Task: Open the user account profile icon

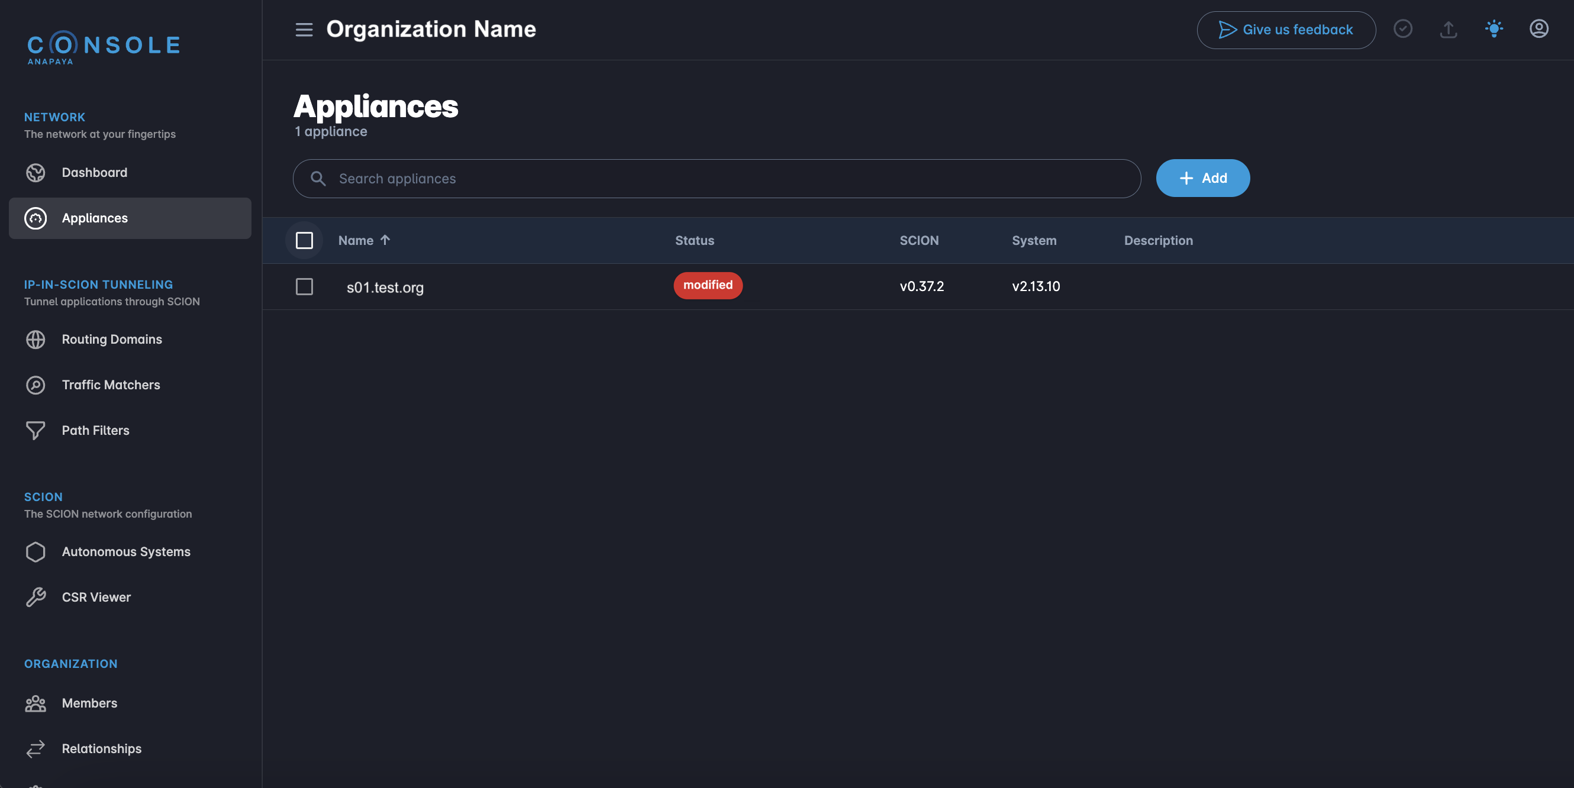Action: pyautogui.click(x=1538, y=29)
